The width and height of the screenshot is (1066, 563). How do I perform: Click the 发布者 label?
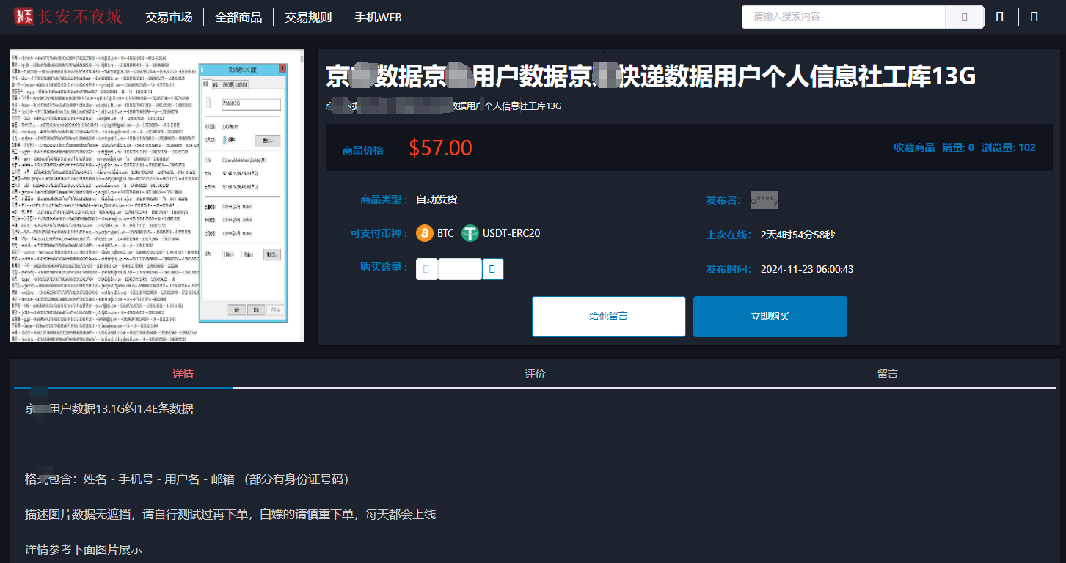(x=724, y=200)
